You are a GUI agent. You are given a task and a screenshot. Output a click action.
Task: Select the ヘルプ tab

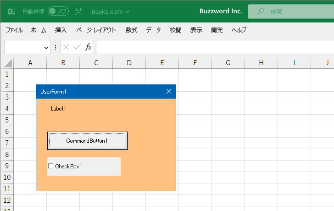click(x=239, y=30)
